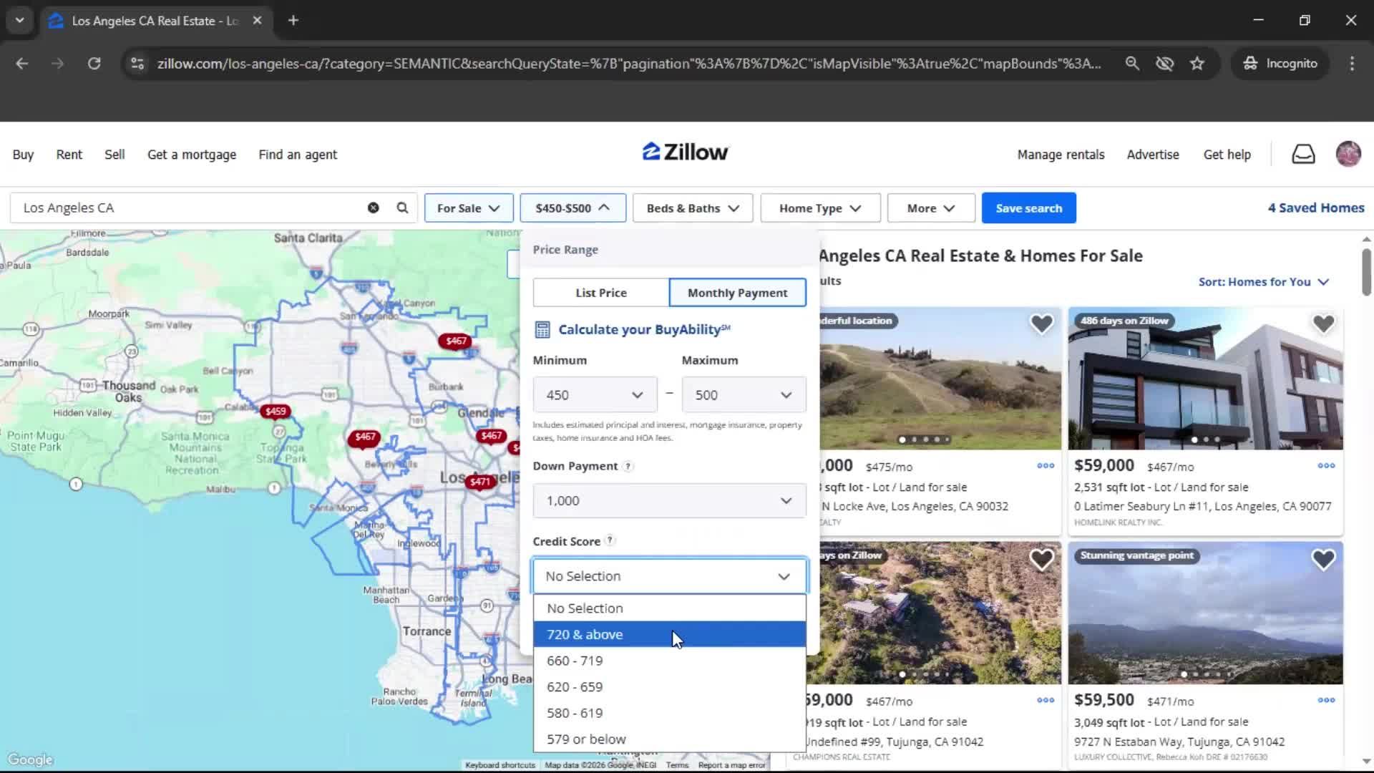This screenshot has height=773, width=1374.
Task: Open the 4 Saved Homes link
Action: click(x=1315, y=208)
